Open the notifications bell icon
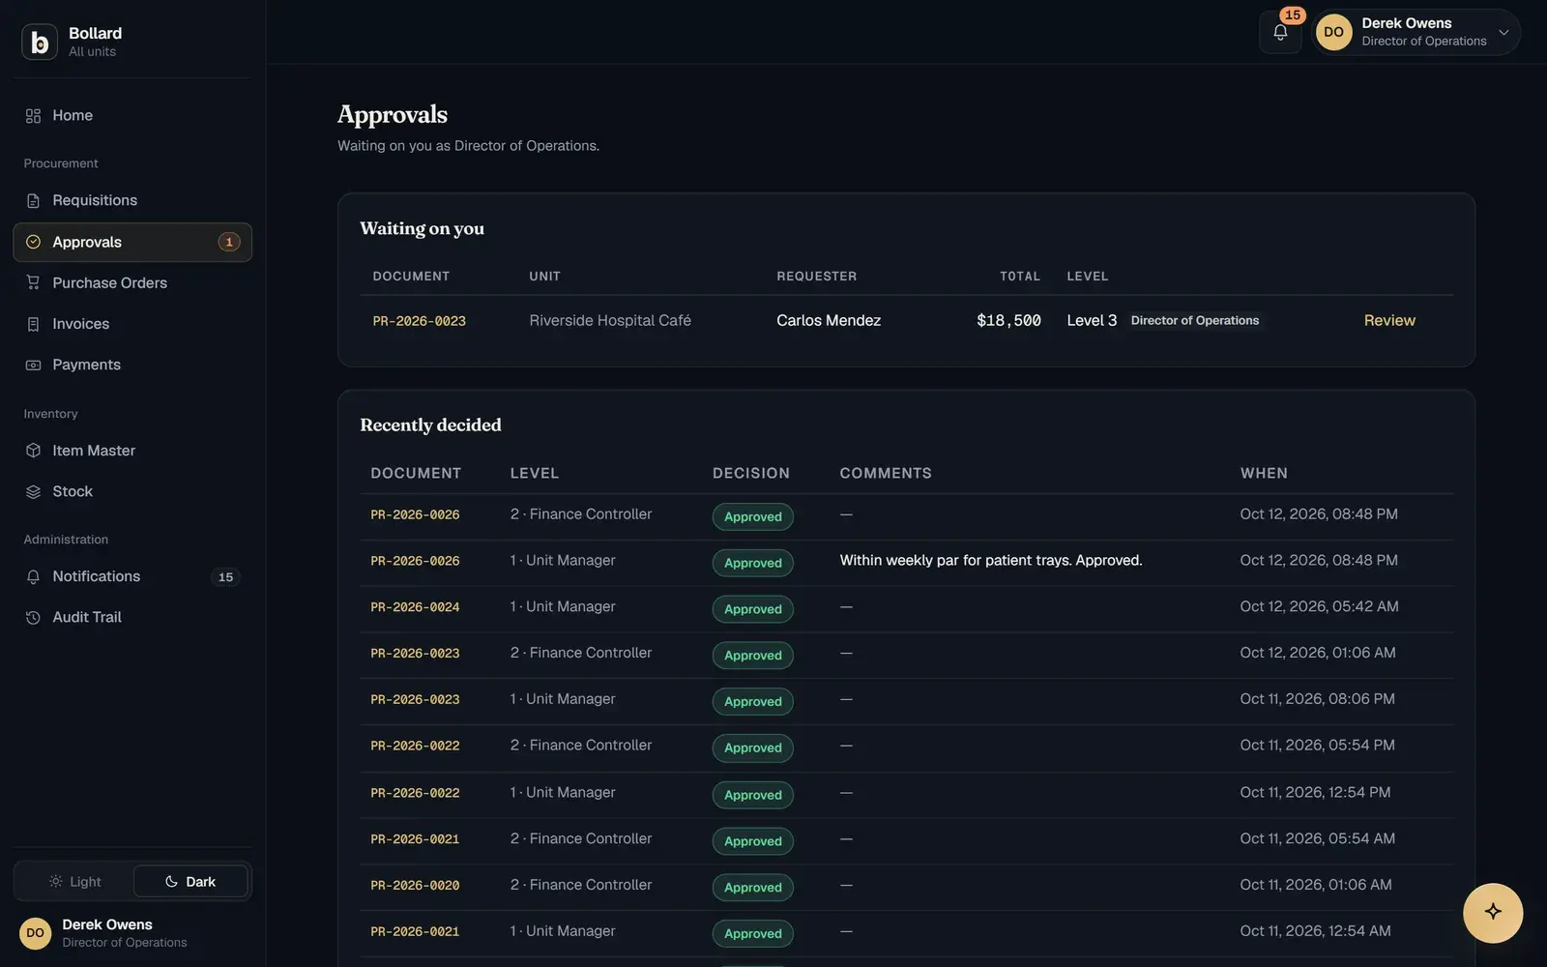The height and width of the screenshot is (967, 1547). pyautogui.click(x=1280, y=32)
